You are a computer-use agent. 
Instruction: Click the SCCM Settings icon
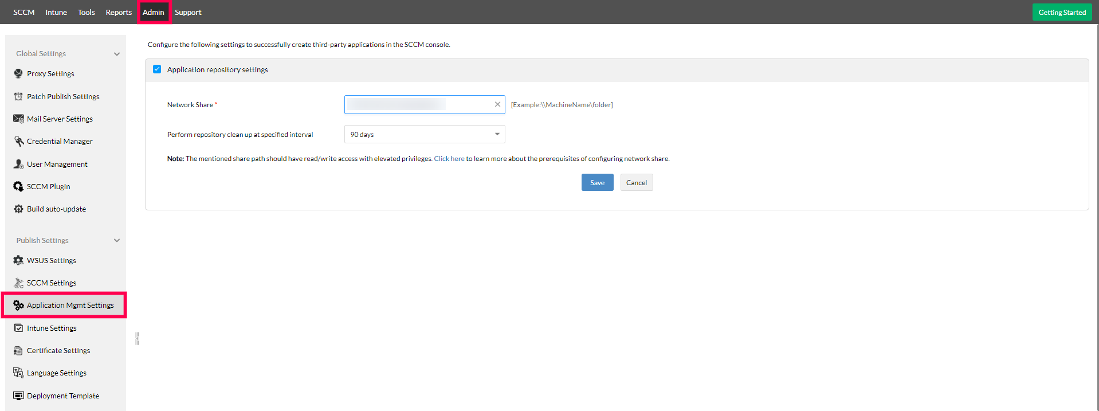pos(18,283)
